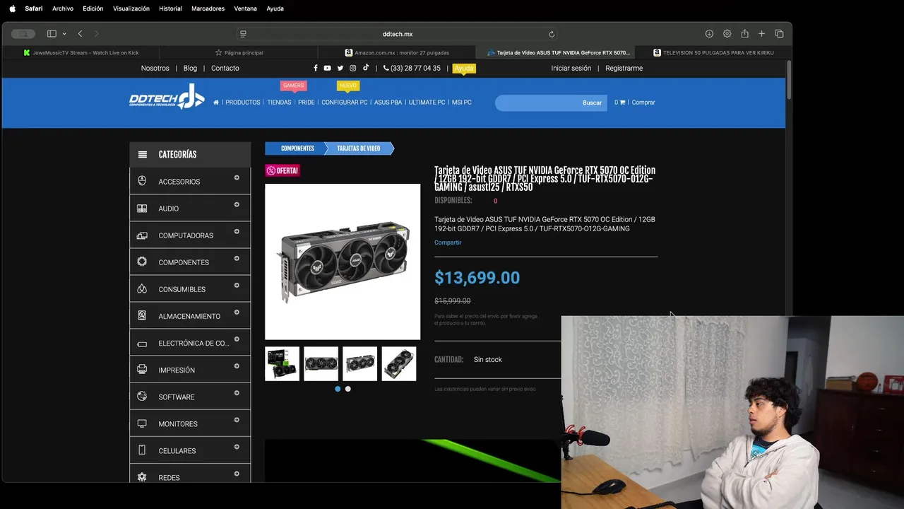Click Safari share icon
The image size is (904, 509).
744,34
